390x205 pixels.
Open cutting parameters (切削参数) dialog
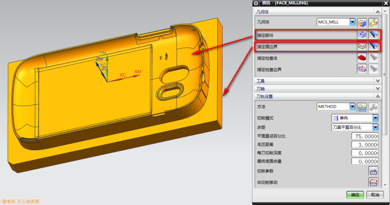pyautogui.click(x=373, y=171)
